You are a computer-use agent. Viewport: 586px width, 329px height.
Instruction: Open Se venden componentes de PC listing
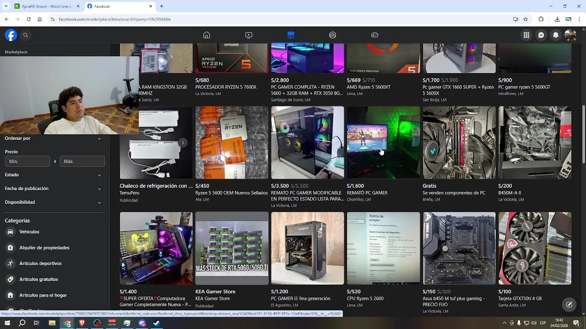pos(459,153)
